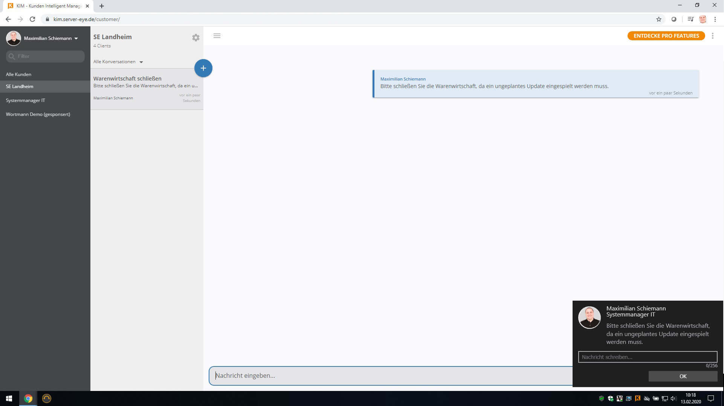
Task: Open SE Landheim settings gear
Action: [196, 38]
